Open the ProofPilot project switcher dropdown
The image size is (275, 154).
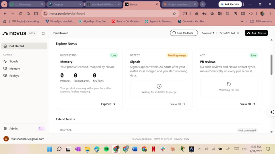229,33
